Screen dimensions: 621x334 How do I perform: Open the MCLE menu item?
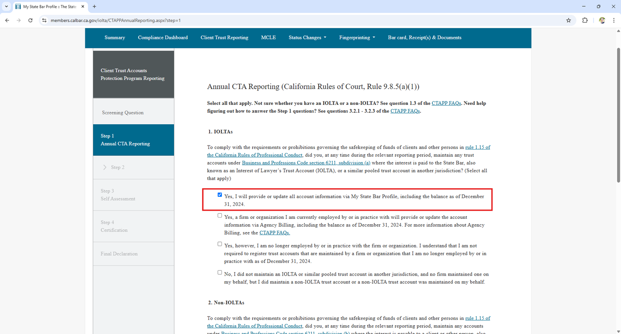[268, 37]
